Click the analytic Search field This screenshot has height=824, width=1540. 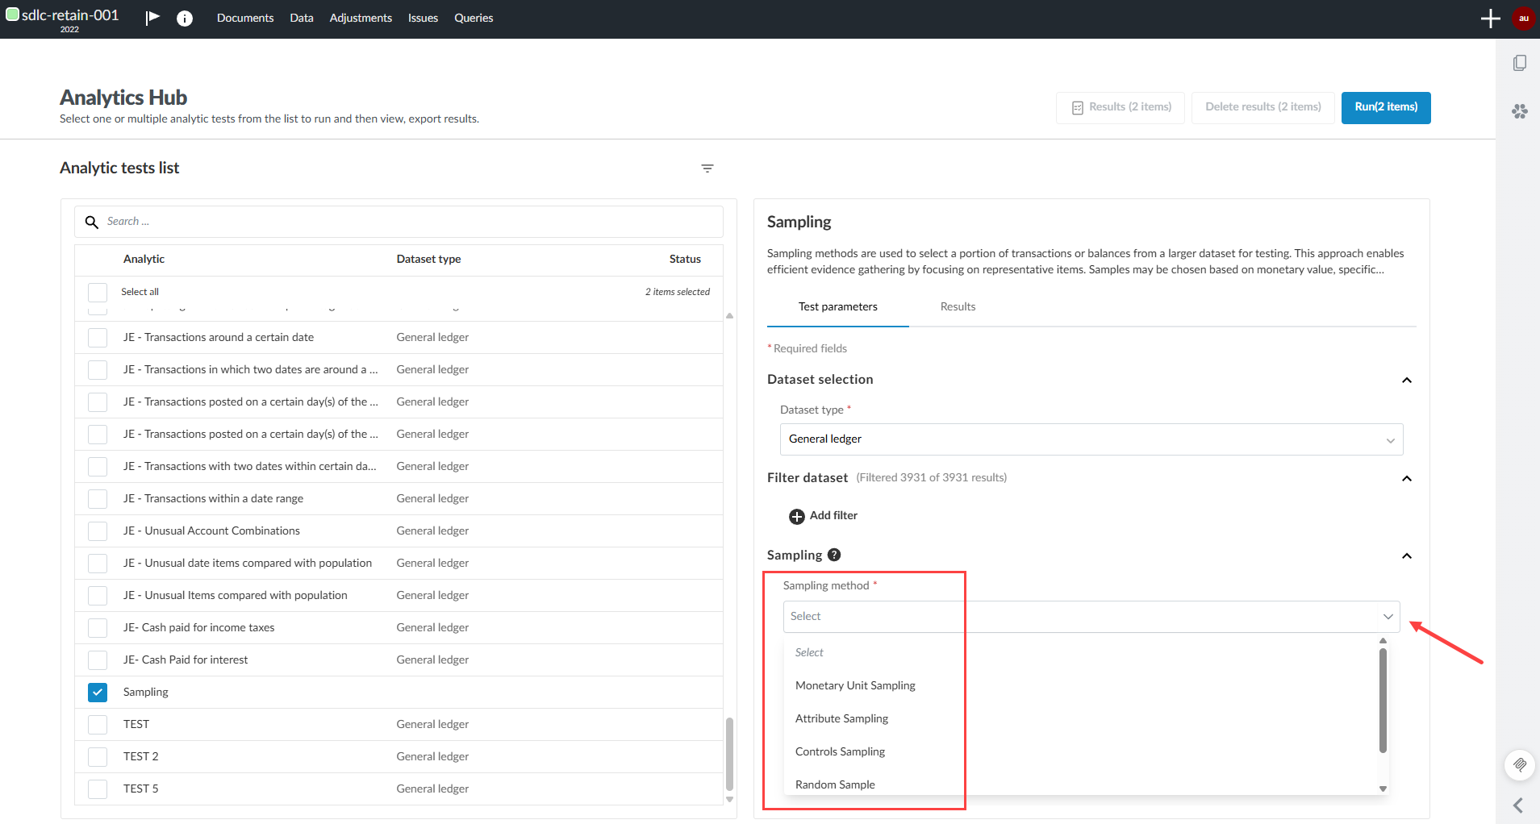(403, 222)
